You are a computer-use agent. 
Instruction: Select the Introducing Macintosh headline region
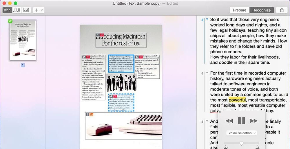tap(121, 40)
